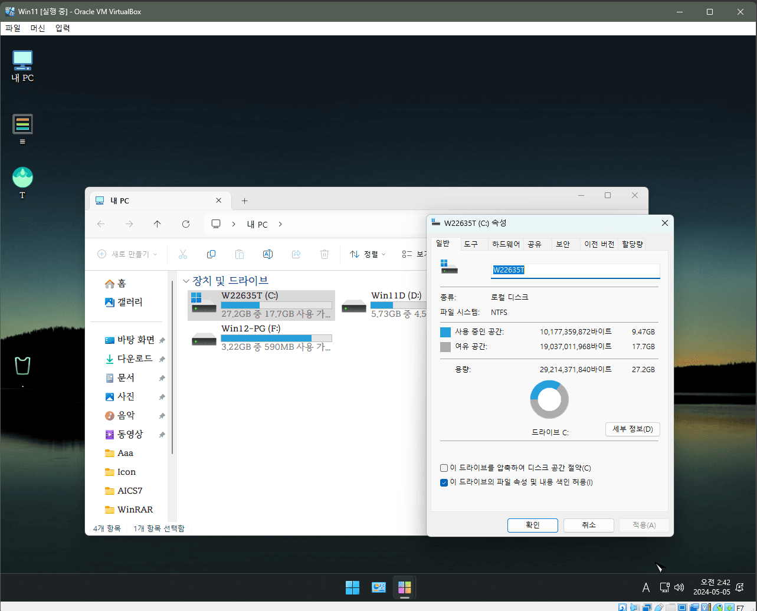This screenshot has height=611, width=757.
Task: Refresh the File Explorer view
Action: point(186,224)
